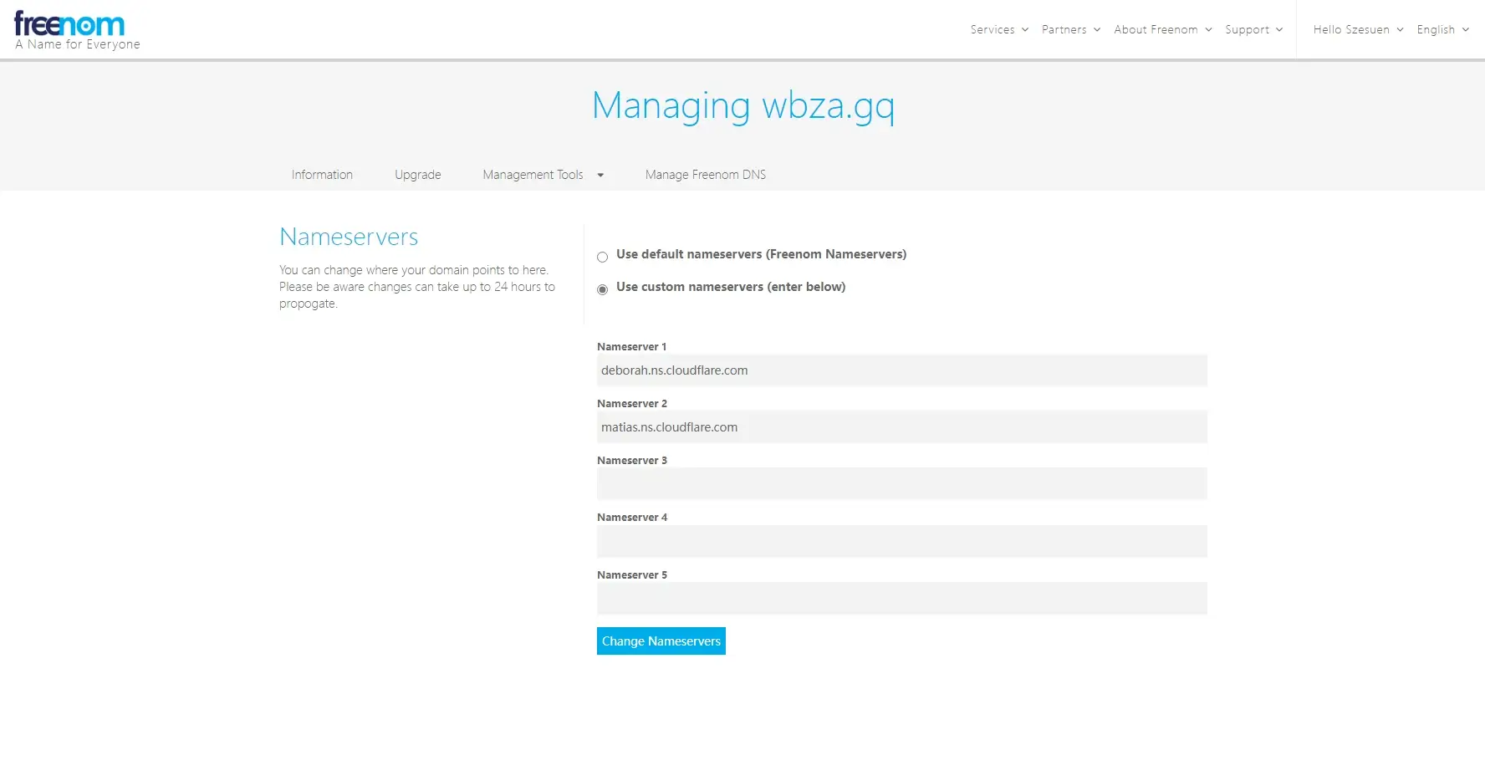Click the Nameserver 1 input field
The width and height of the screenshot is (1485, 781).
[x=901, y=370]
